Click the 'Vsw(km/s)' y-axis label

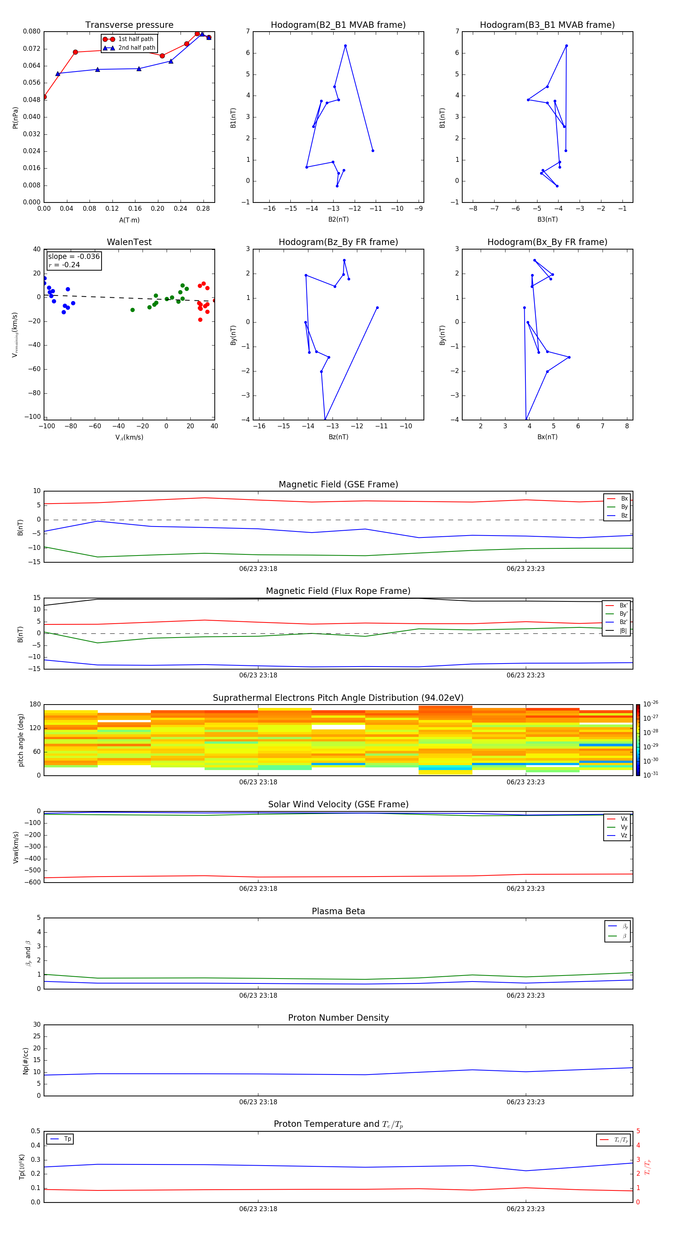(15, 847)
